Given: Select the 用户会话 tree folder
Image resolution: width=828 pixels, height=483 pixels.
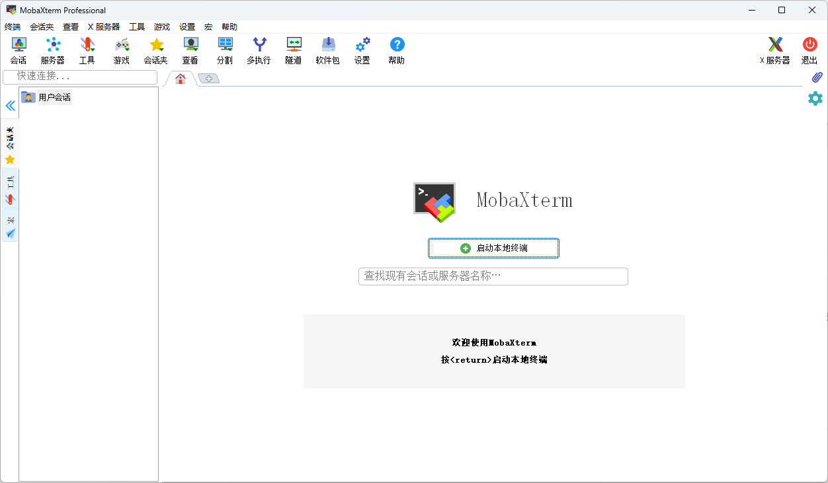Looking at the screenshot, I should (46, 97).
